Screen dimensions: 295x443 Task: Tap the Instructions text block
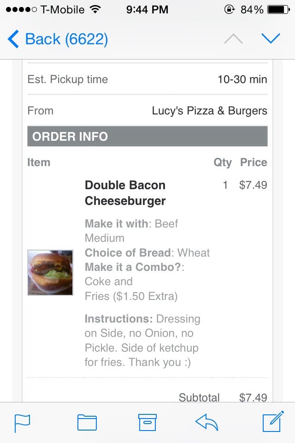coord(142,341)
